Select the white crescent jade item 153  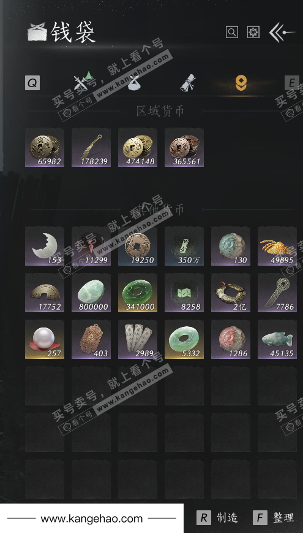45,246
